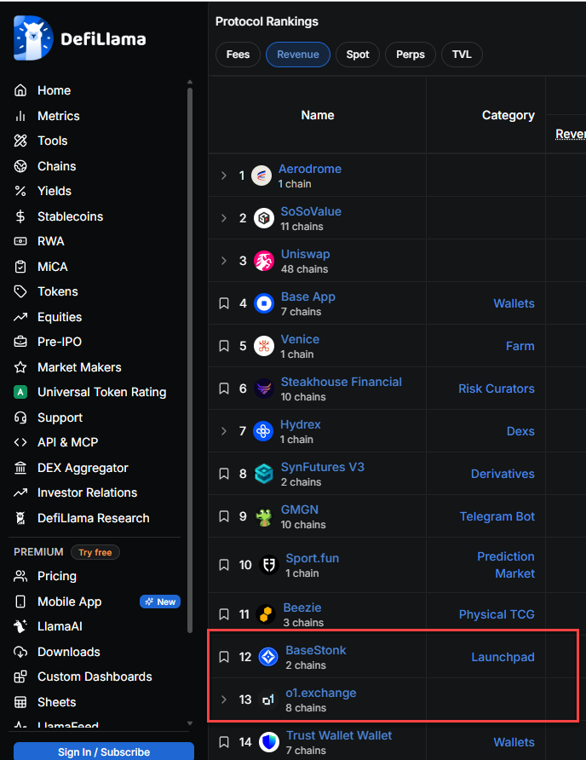Click the API & MCP code icon

(x=20, y=442)
